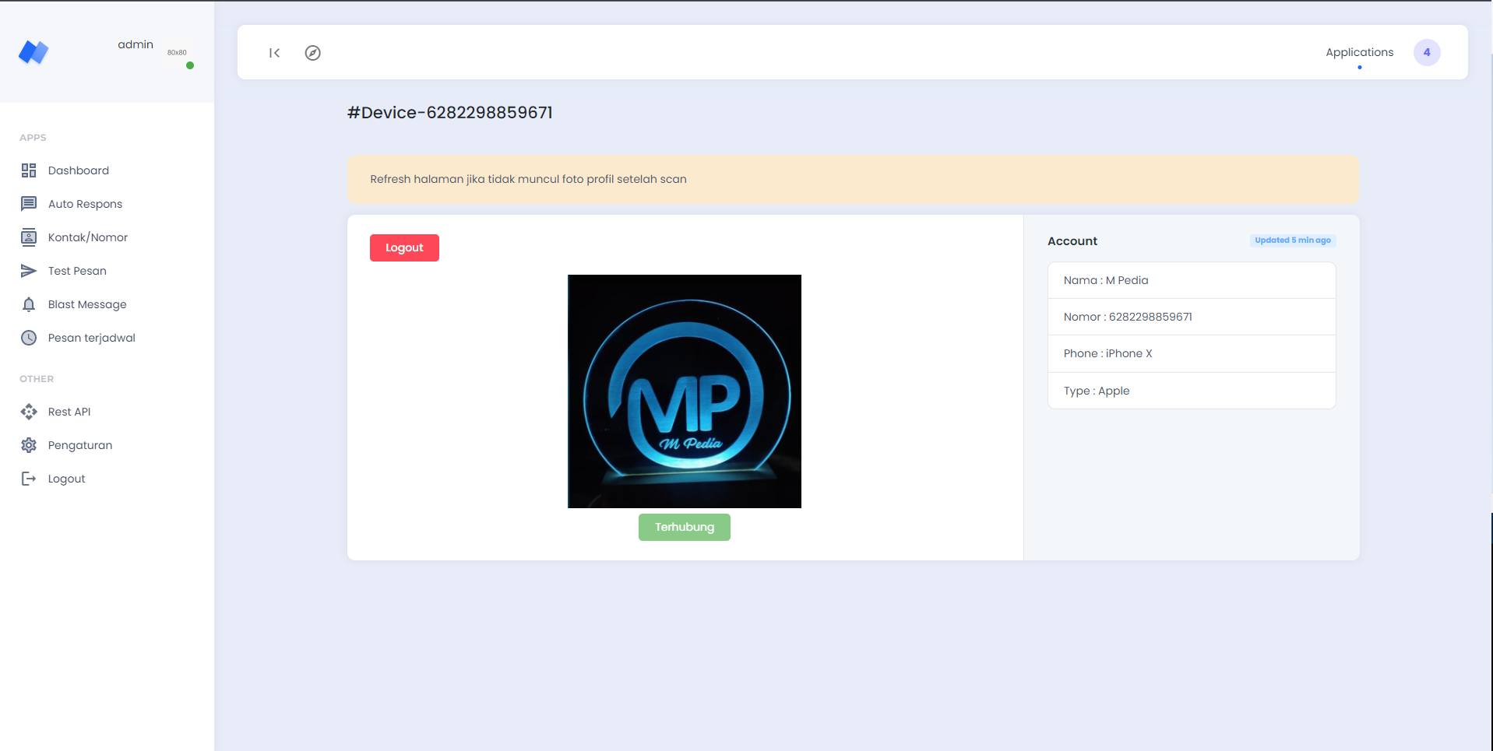
Task: Click the Blast Message bell icon
Action: click(x=29, y=304)
